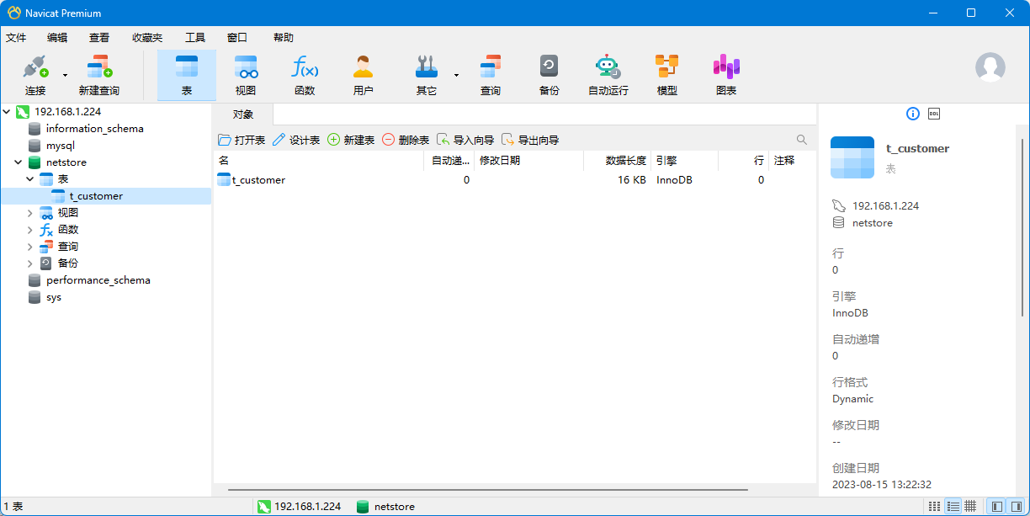Open the 图表 charts toolbar icon
Image resolution: width=1030 pixels, height=516 pixels.
tap(725, 74)
